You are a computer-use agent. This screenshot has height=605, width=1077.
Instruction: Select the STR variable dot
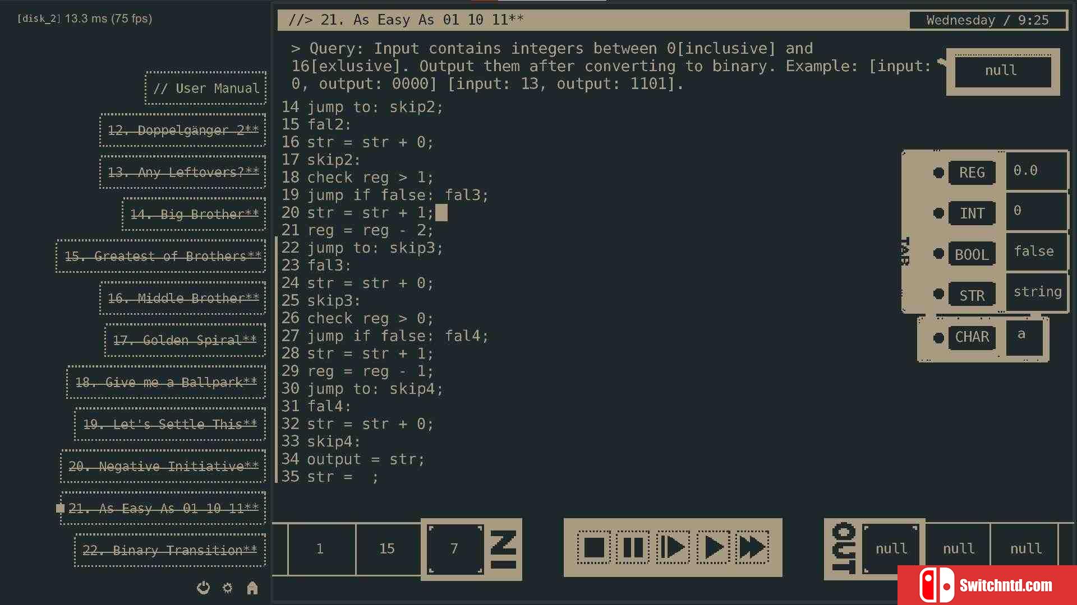[x=938, y=294]
